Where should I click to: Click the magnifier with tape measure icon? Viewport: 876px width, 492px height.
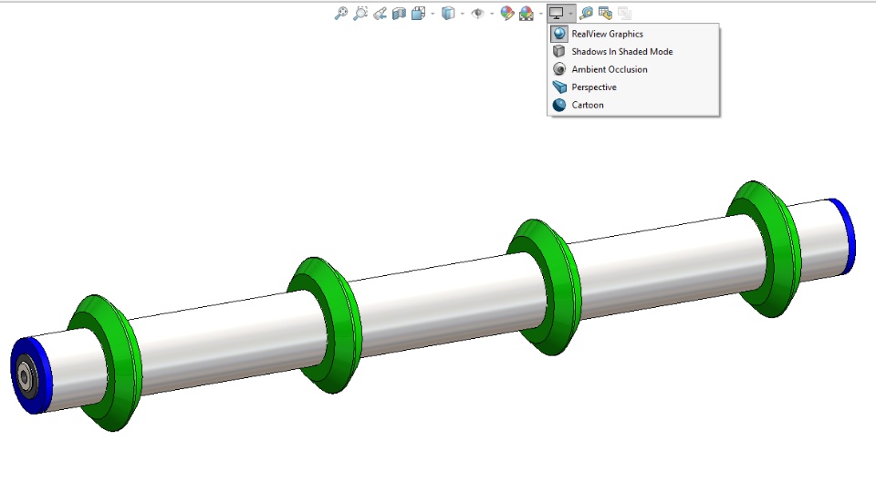pos(586,14)
